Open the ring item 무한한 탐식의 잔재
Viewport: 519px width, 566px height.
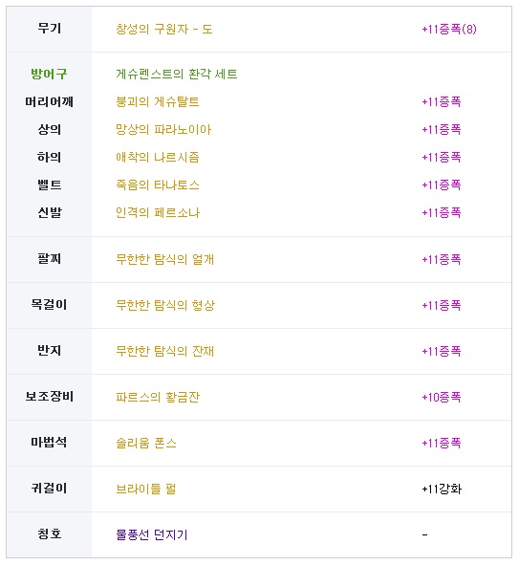[x=165, y=351]
